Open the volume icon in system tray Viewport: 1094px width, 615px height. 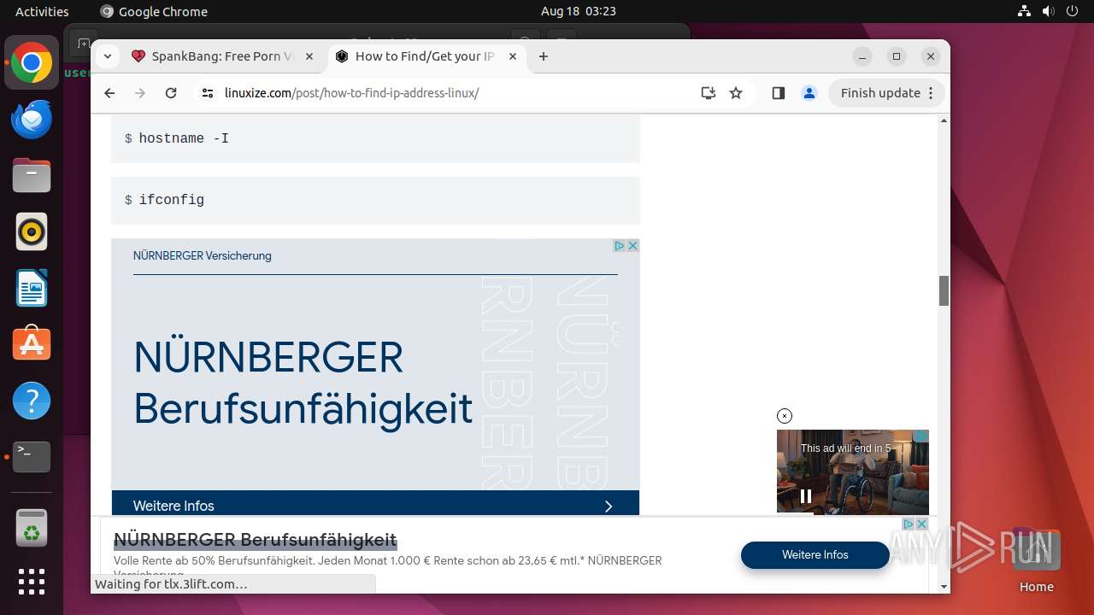[1049, 11]
